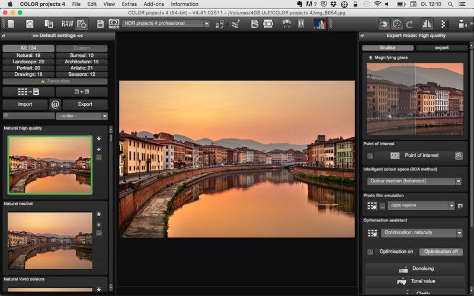Click the film strip icon in toolbar
Viewport: 474px width, 296px height.
(x=268, y=24)
